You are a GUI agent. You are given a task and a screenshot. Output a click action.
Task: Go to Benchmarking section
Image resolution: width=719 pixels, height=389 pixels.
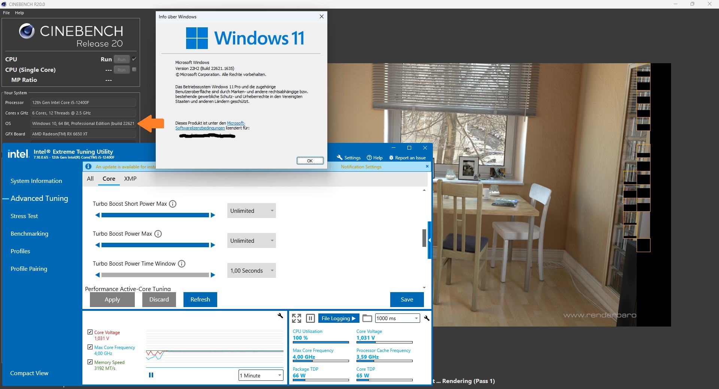tap(30, 233)
